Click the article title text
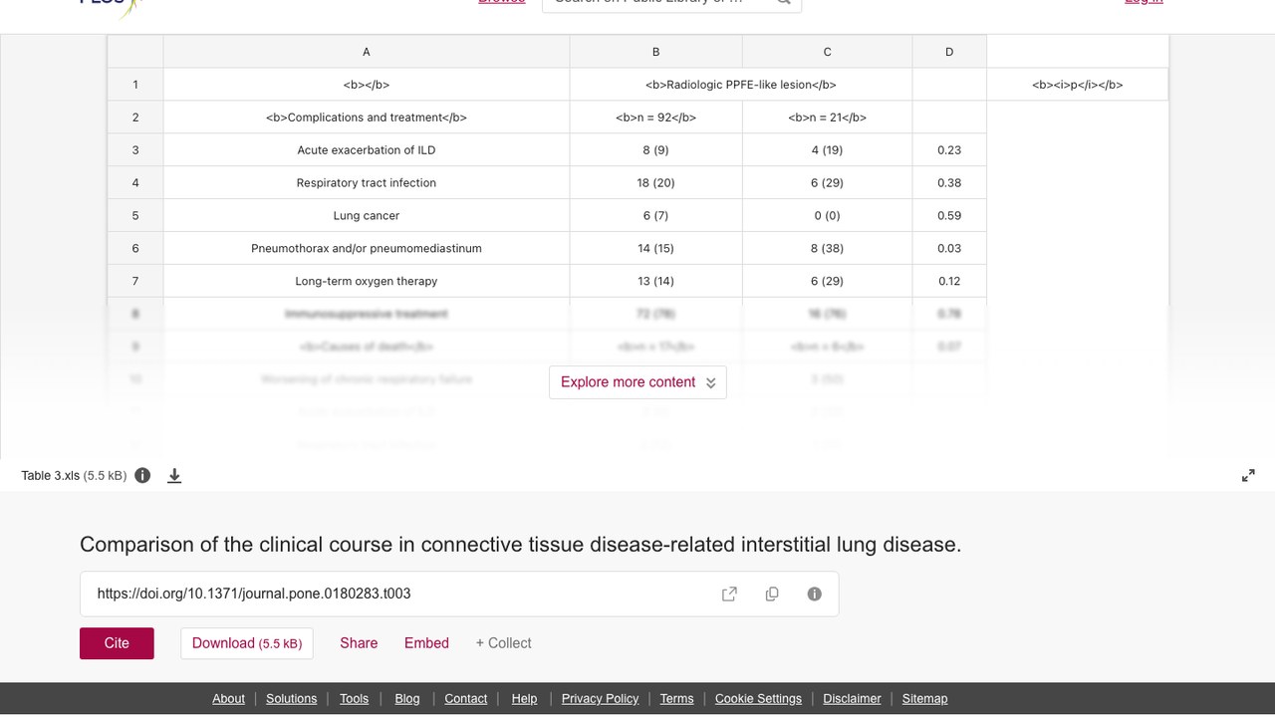This screenshot has height=717, width=1275. 520,545
